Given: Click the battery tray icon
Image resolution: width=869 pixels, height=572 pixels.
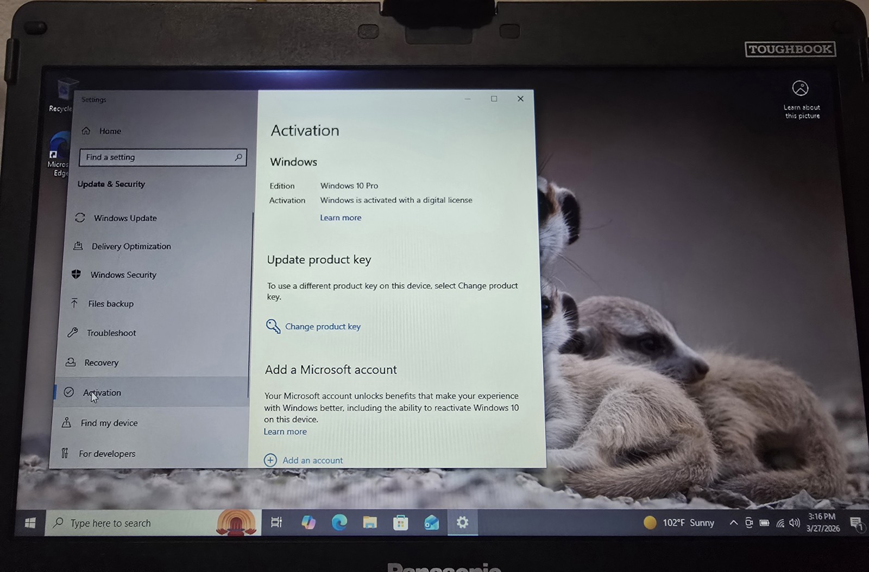Looking at the screenshot, I should 764,523.
